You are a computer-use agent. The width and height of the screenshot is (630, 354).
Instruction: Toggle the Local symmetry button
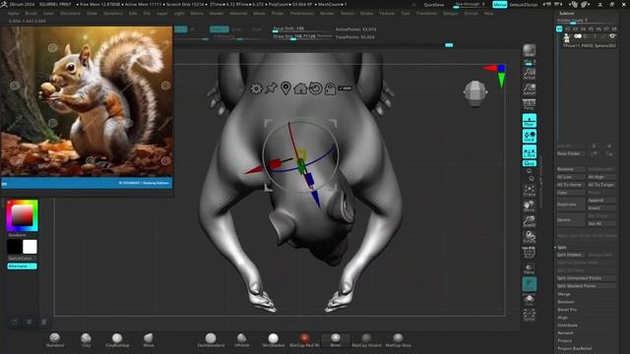(x=530, y=136)
